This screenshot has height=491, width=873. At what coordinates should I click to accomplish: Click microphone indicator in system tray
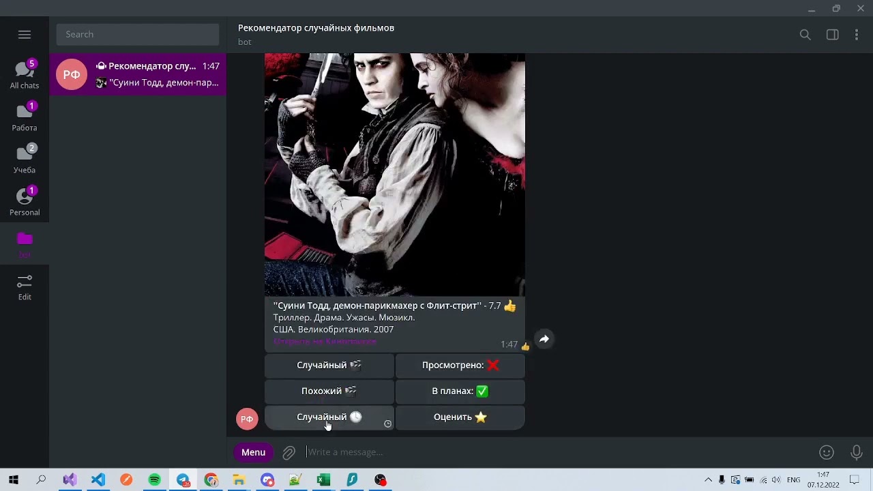pyautogui.click(x=722, y=480)
